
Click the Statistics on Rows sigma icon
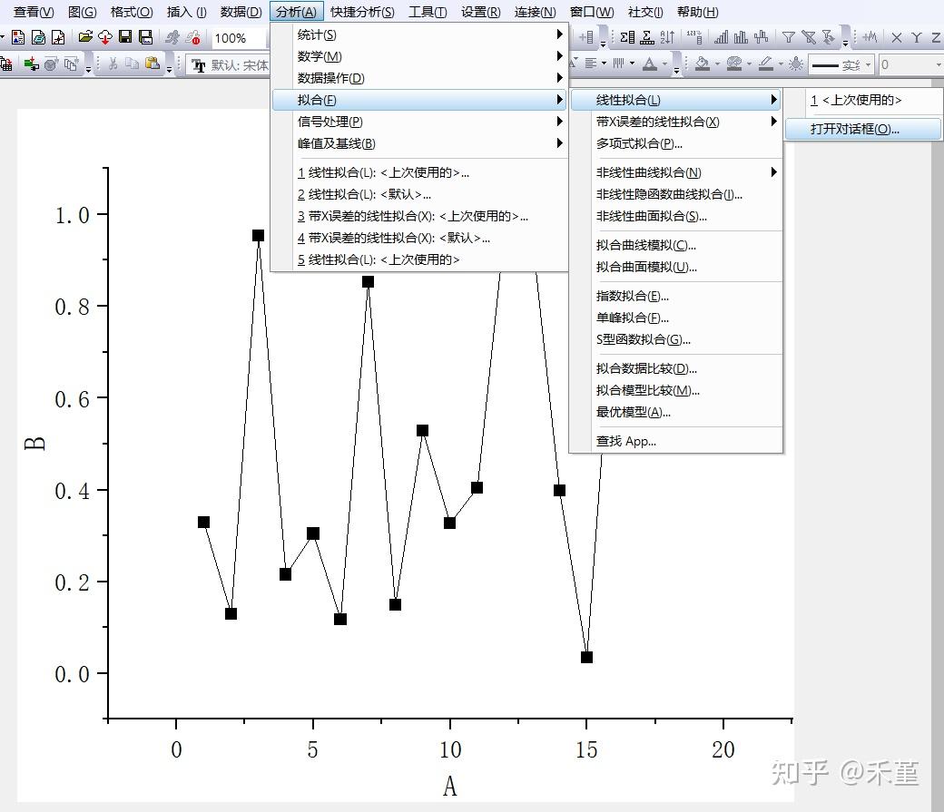[x=647, y=37]
